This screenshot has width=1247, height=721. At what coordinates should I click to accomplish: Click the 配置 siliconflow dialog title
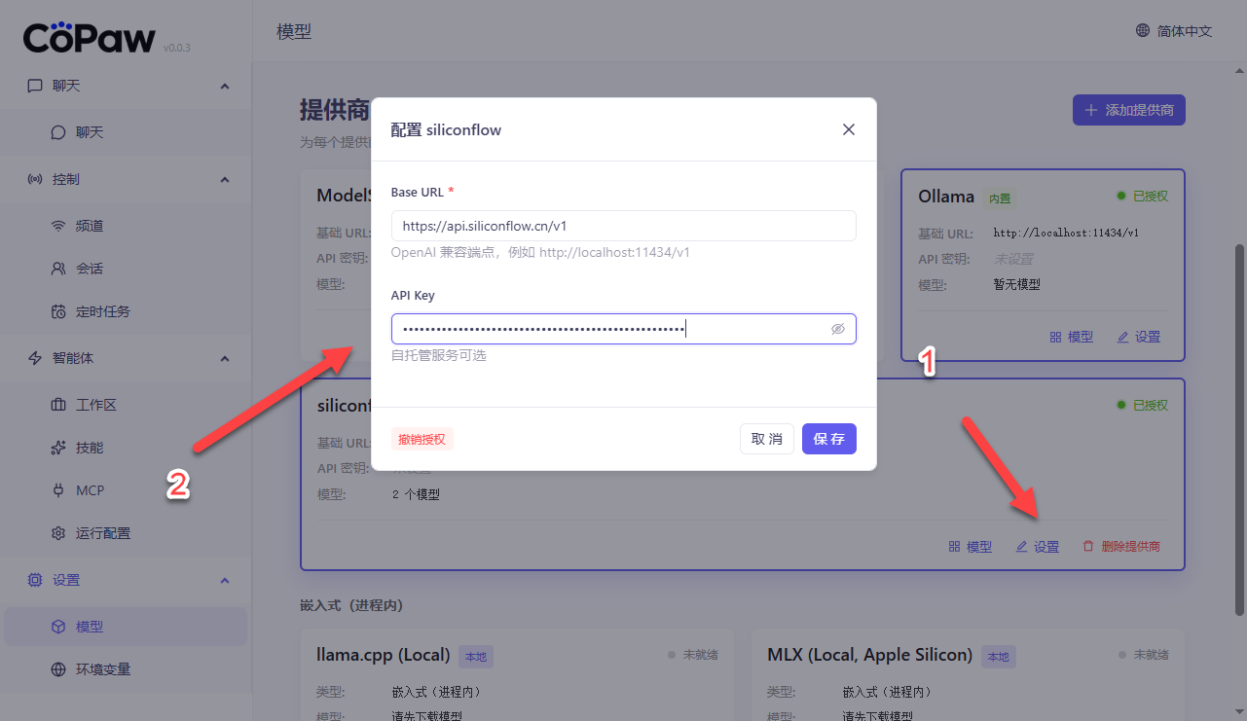pyautogui.click(x=446, y=129)
